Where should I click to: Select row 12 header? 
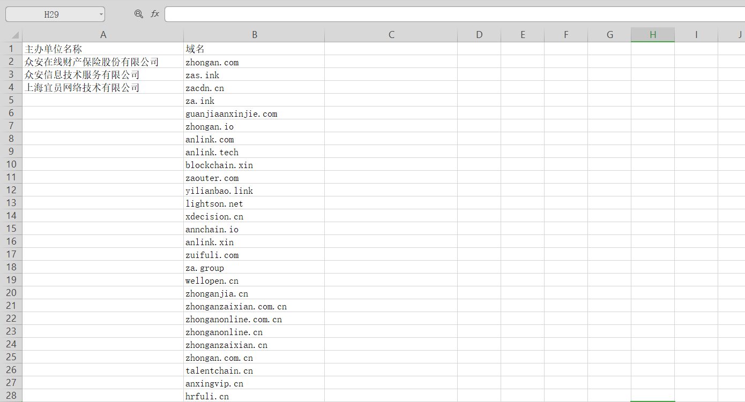[x=11, y=190]
